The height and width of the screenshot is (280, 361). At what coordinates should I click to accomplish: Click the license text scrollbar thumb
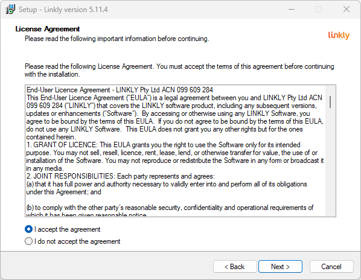[x=330, y=102]
